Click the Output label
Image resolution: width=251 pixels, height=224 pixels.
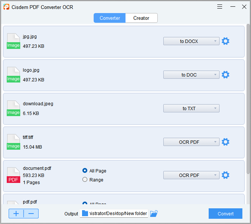pos(71,214)
